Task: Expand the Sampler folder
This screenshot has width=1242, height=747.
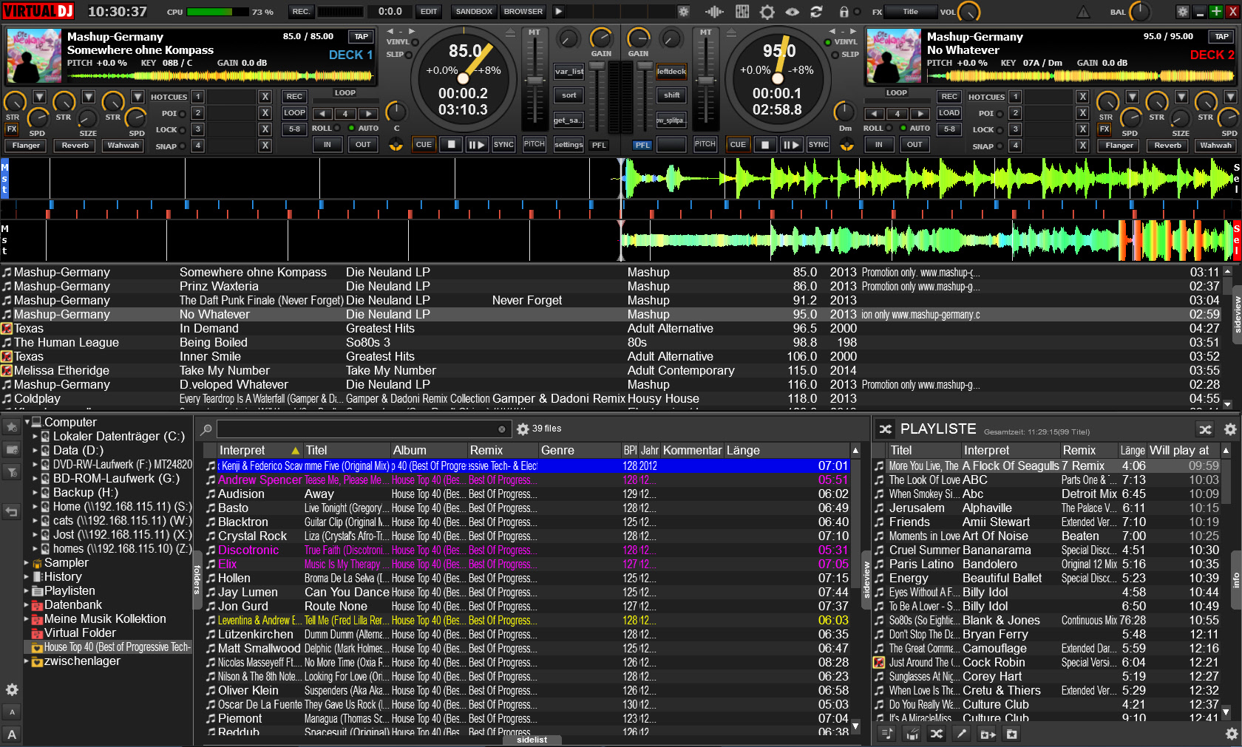Action: [x=27, y=563]
